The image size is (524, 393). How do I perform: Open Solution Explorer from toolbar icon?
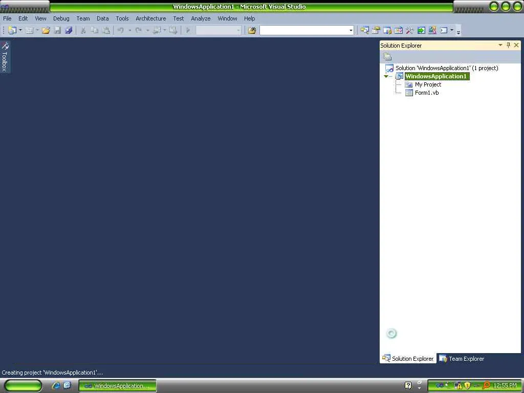pyautogui.click(x=364, y=30)
